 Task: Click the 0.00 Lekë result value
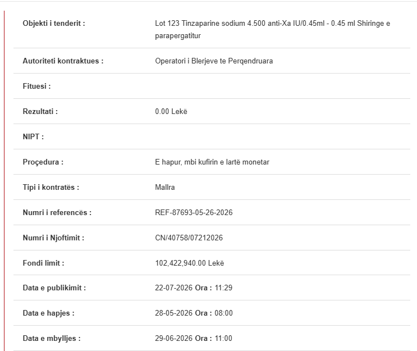point(171,112)
